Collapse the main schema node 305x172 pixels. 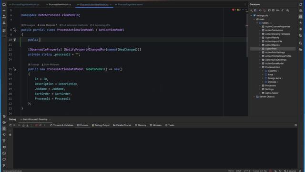[x=254, y=19]
